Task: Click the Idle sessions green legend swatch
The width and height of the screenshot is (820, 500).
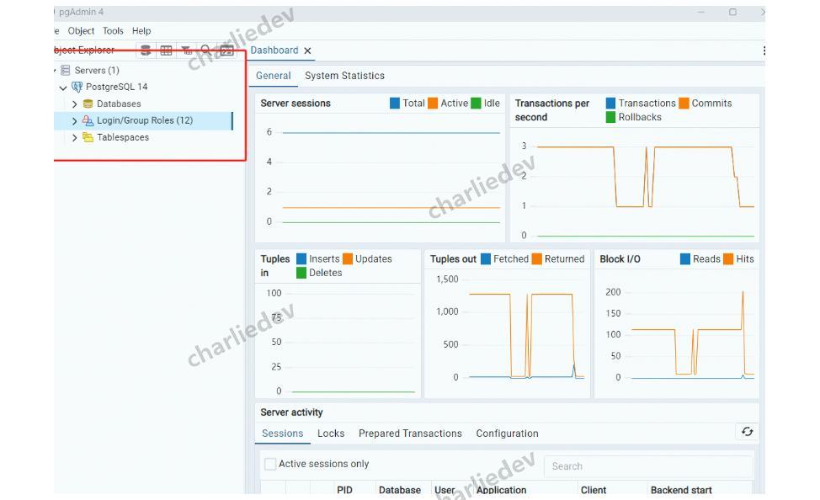Action: click(x=476, y=103)
